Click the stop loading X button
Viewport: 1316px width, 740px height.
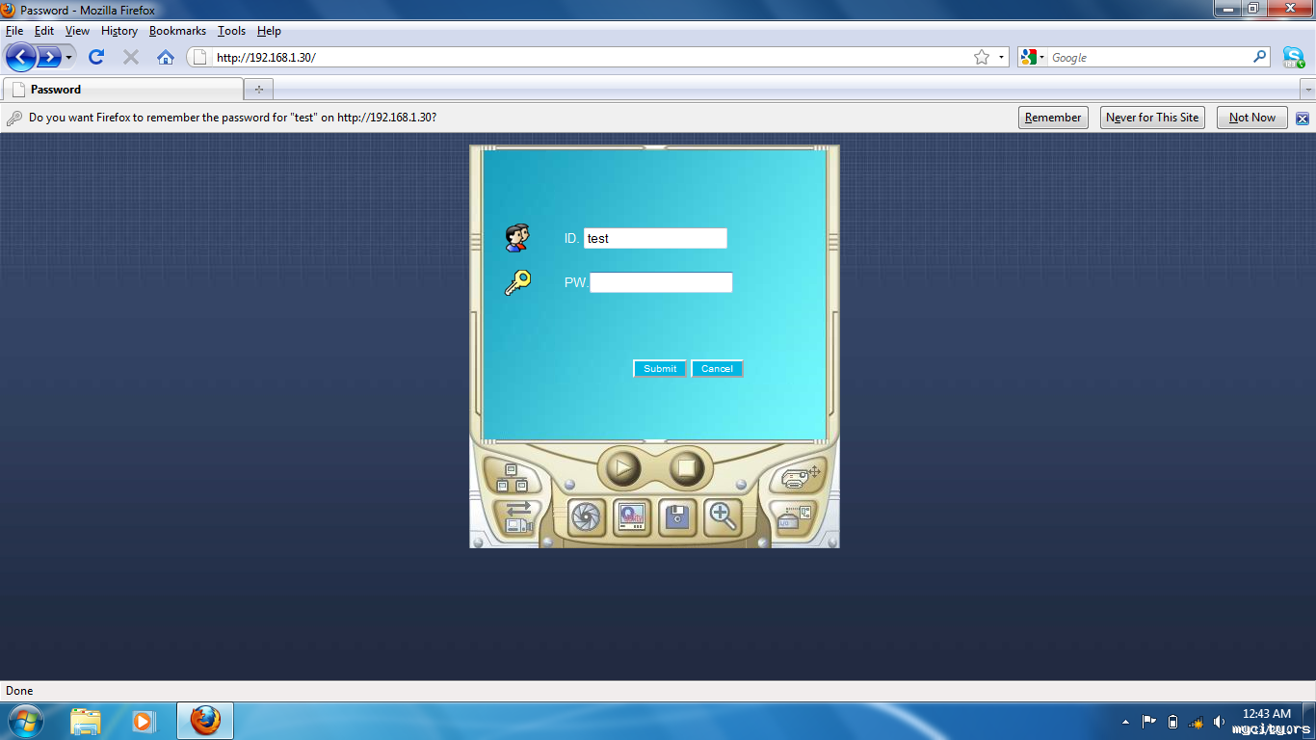click(x=131, y=57)
